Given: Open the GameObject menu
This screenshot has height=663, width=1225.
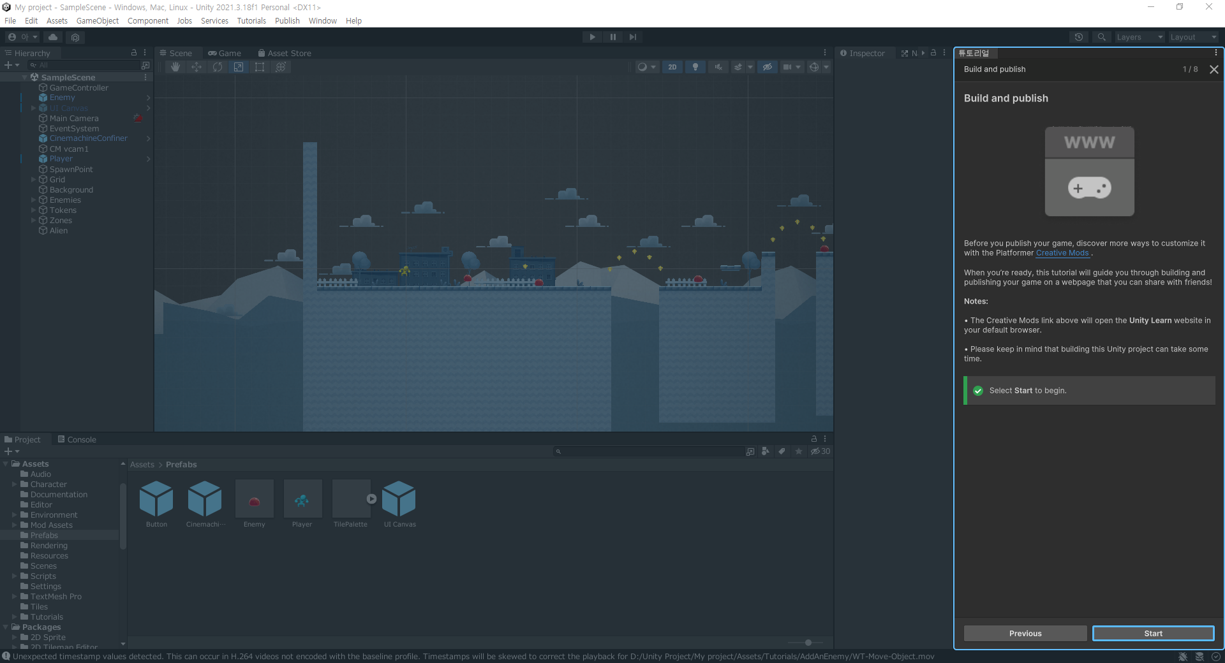Looking at the screenshot, I should (98, 21).
